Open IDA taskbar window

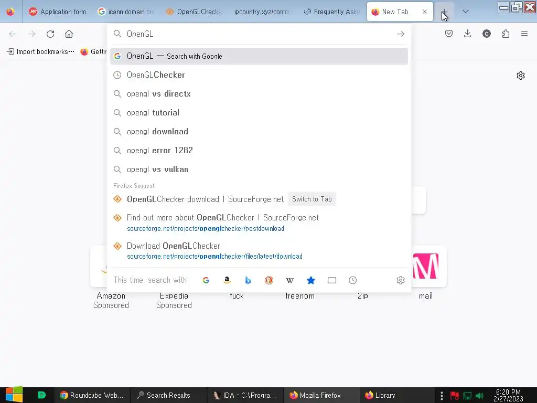pyautogui.click(x=245, y=395)
